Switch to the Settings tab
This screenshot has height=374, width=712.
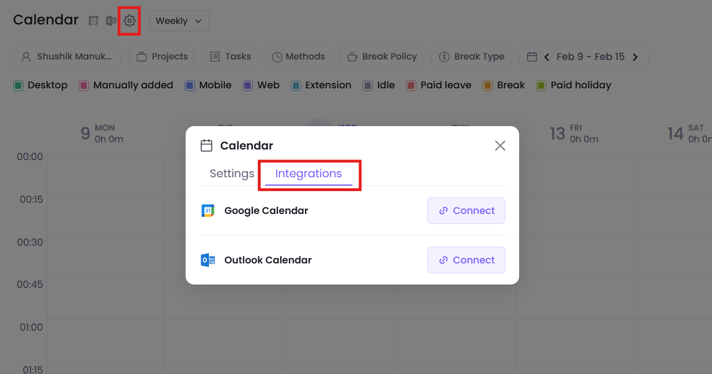(232, 173)
